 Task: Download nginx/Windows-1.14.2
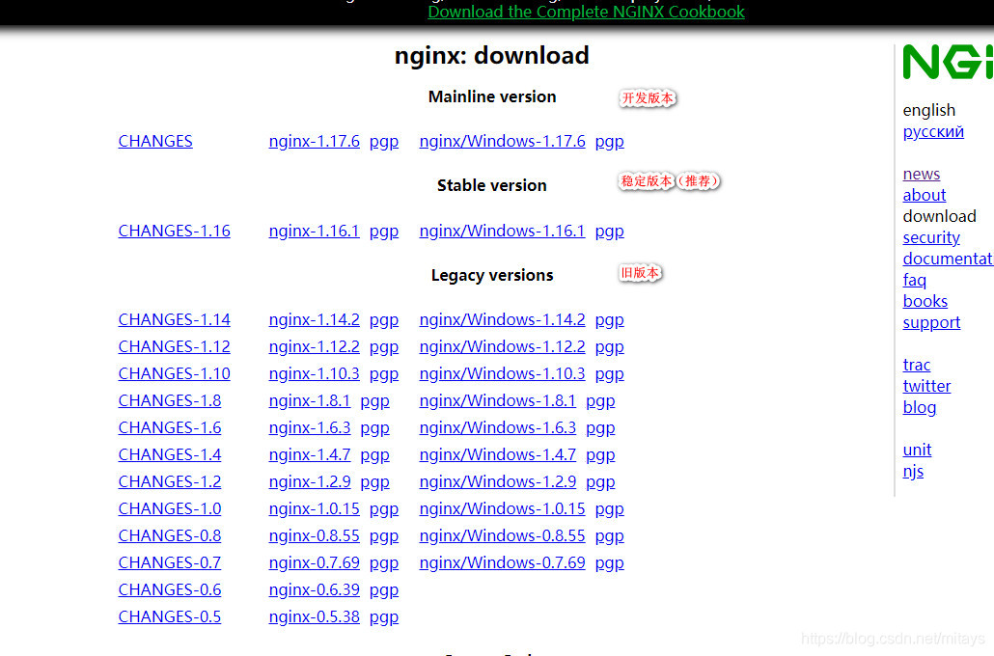(x=502, y=319)
